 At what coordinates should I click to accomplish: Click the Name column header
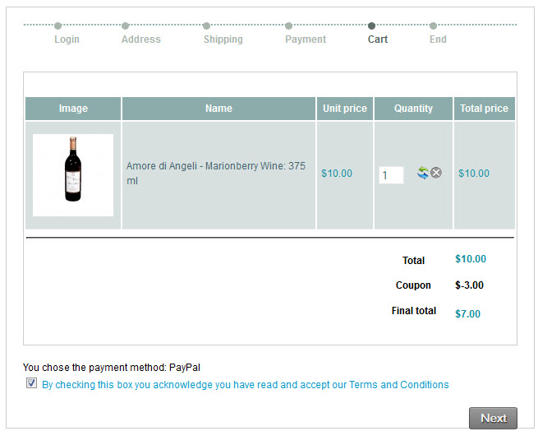point(218,109)
